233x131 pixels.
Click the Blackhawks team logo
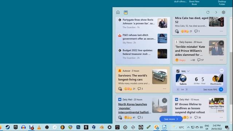(216, 79)
